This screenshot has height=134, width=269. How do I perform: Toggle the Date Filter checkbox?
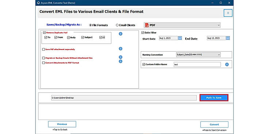click(143, 33)
